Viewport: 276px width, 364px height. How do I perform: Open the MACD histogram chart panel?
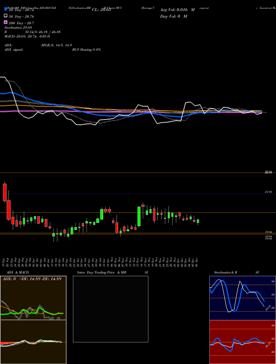point(33,342)
